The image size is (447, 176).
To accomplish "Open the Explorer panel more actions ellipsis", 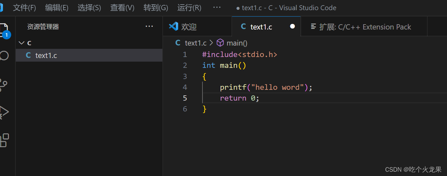I will click(149, 26).
